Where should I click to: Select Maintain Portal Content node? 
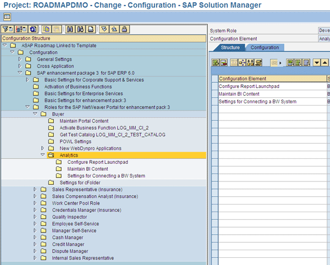(84, 121)
